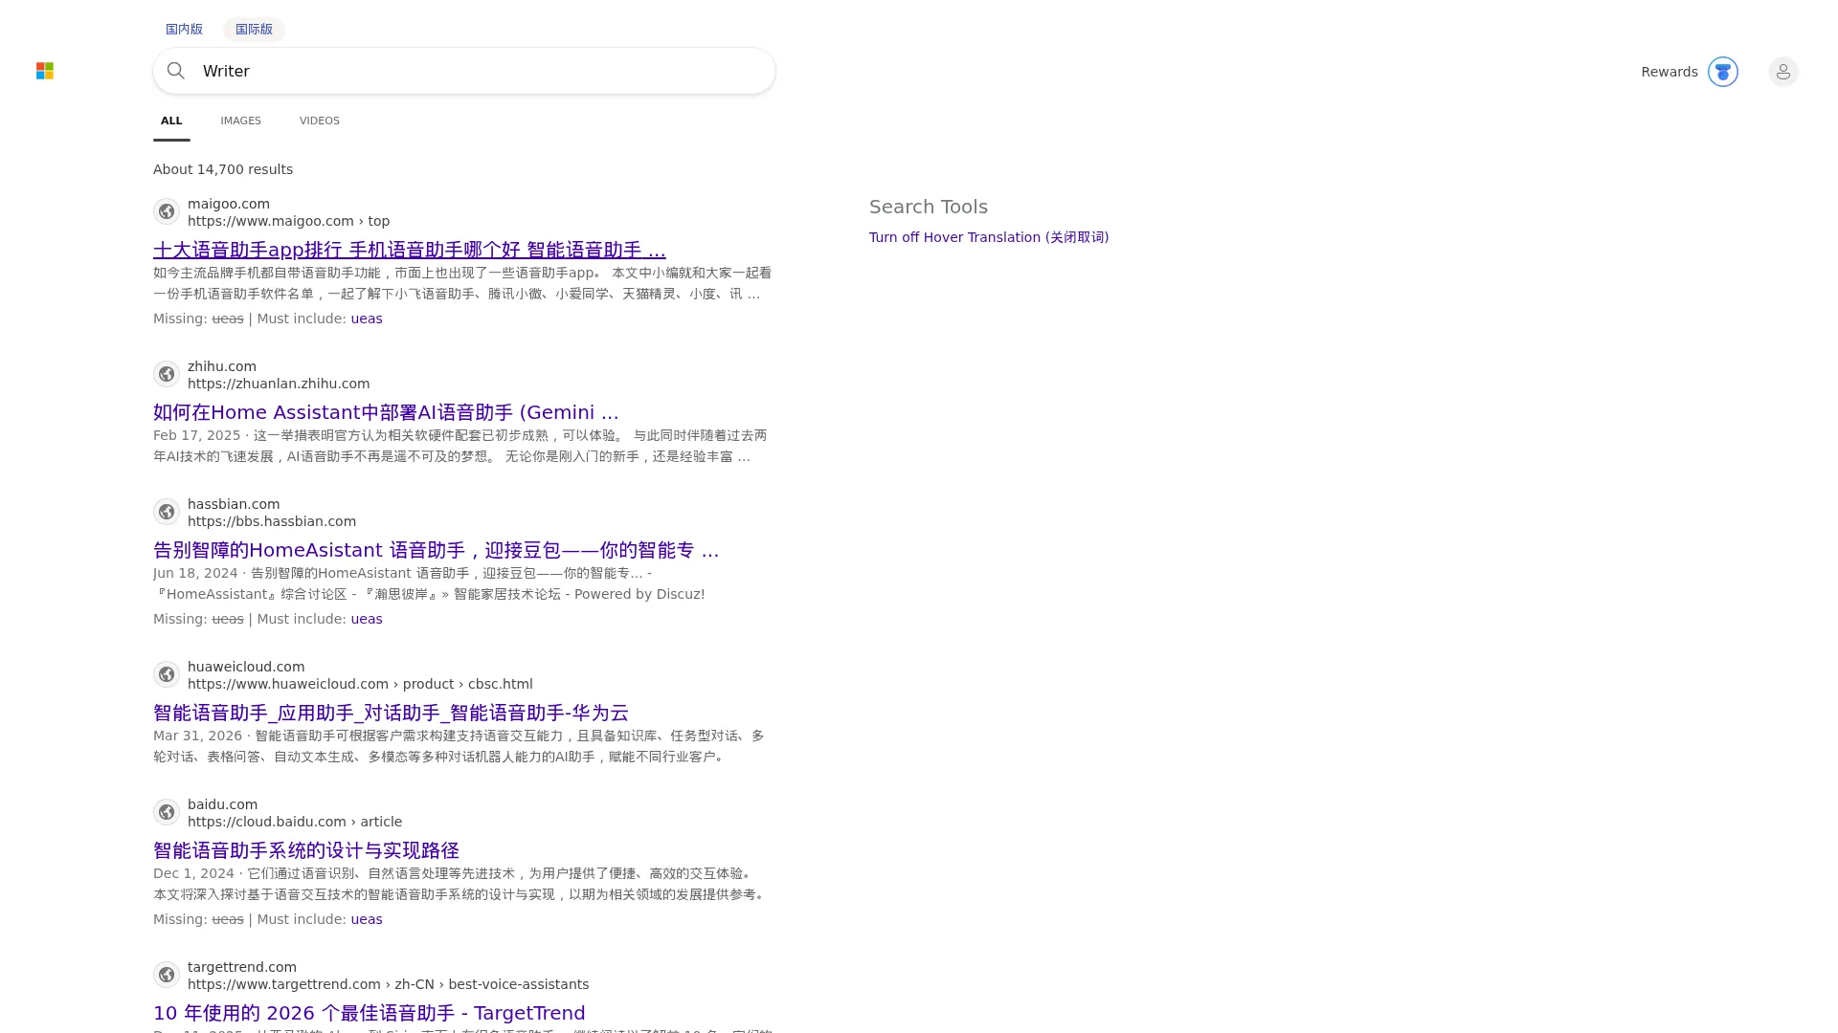Switch to the VIDEOS tab
The height and width of the screenshot is (1033, 1838).
[x=319, y=121]
